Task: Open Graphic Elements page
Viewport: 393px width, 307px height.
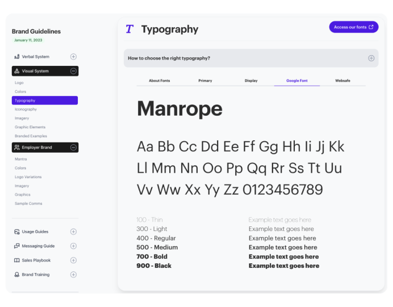Action: click(30, 127)
